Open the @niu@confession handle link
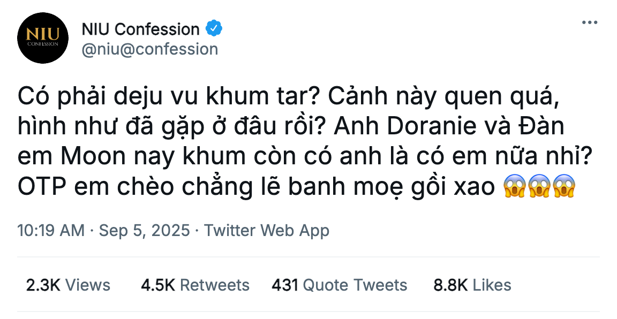The image size is (617, 319). [x=149, y=49]
